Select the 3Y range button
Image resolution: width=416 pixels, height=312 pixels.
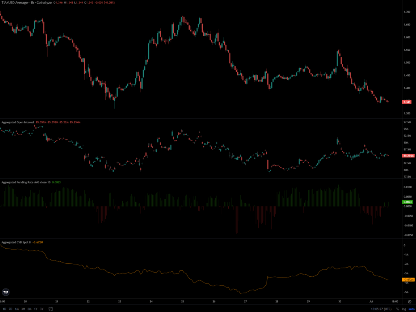[x=42, y=309]
